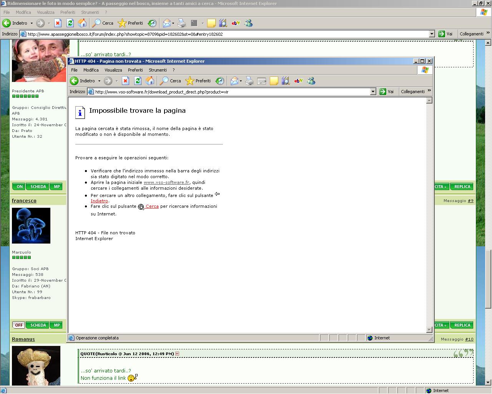Click francesco's blue mushroom avatar
Image resolution: width=492 pixels, height=394 pixels.
coord(31,225)
